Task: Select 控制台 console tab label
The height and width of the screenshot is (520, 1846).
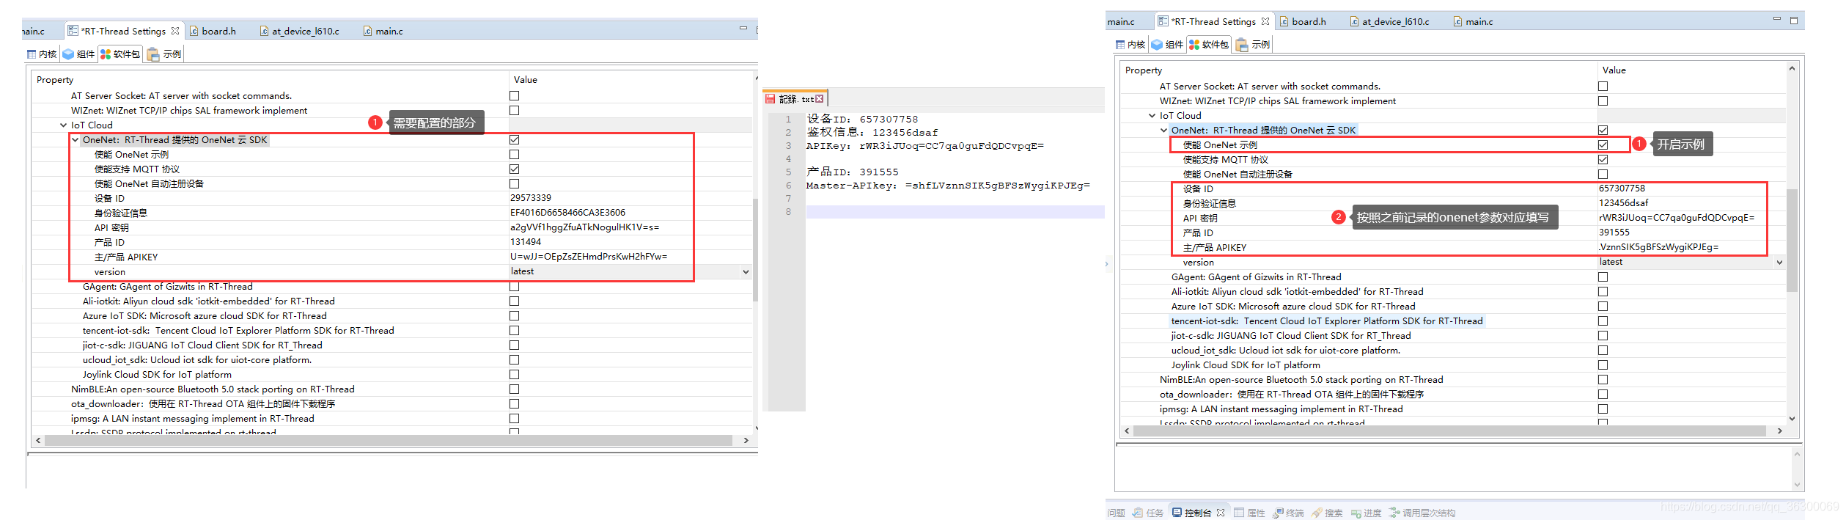Action: tap(1198, 513)
